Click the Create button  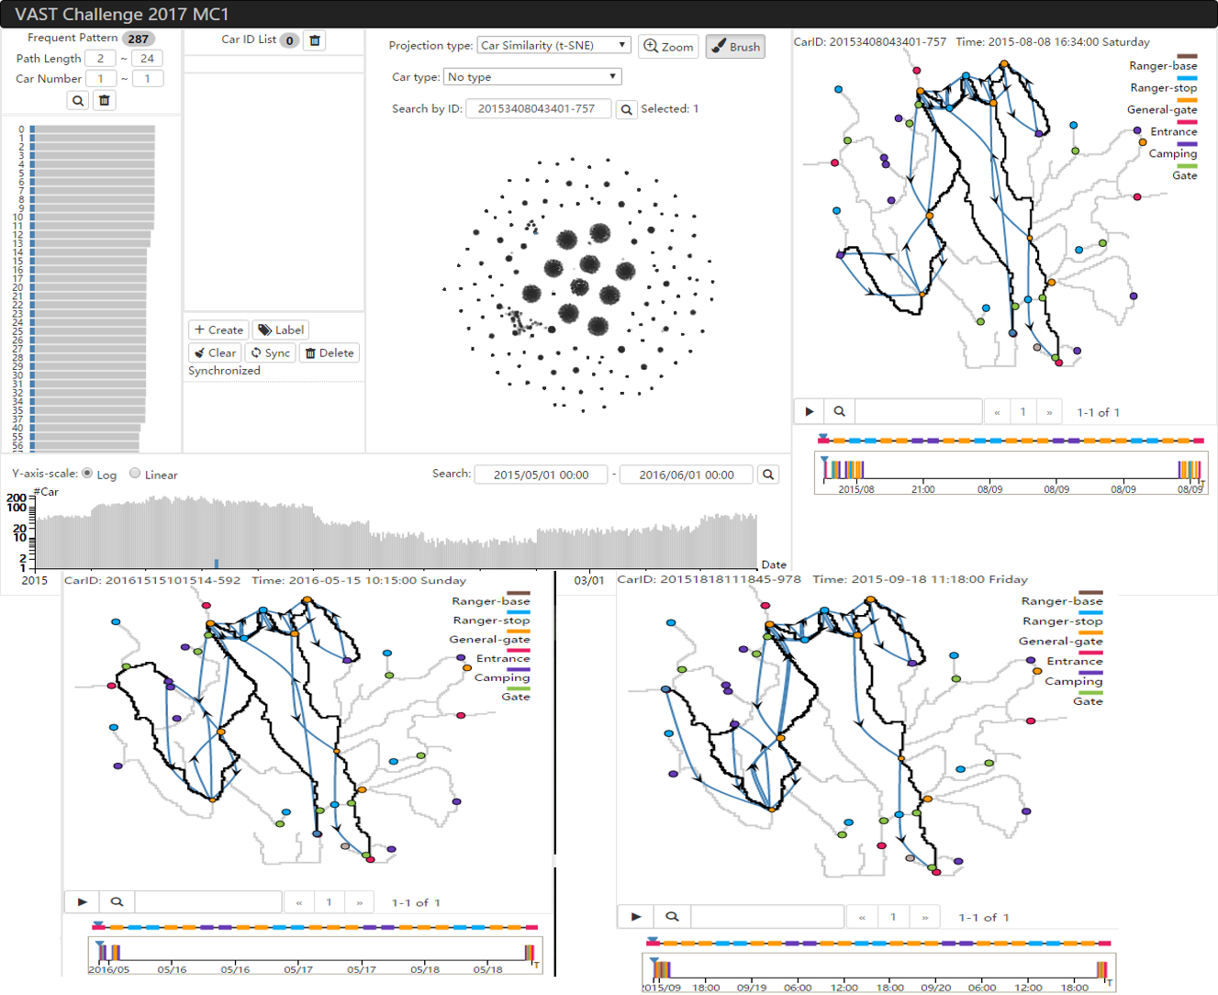(218, 330)
